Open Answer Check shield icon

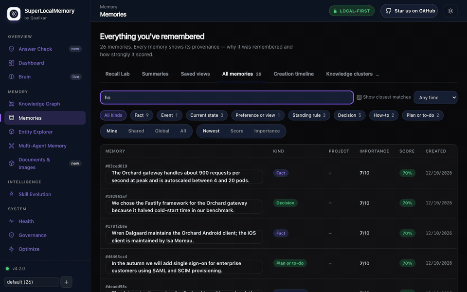point(11,49)
